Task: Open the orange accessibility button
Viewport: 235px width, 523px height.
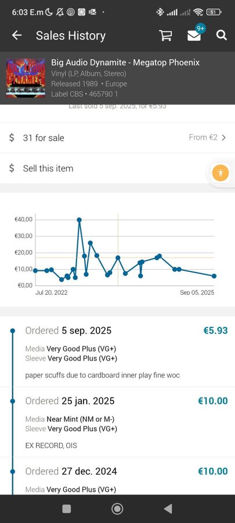Action: (220, 173)
